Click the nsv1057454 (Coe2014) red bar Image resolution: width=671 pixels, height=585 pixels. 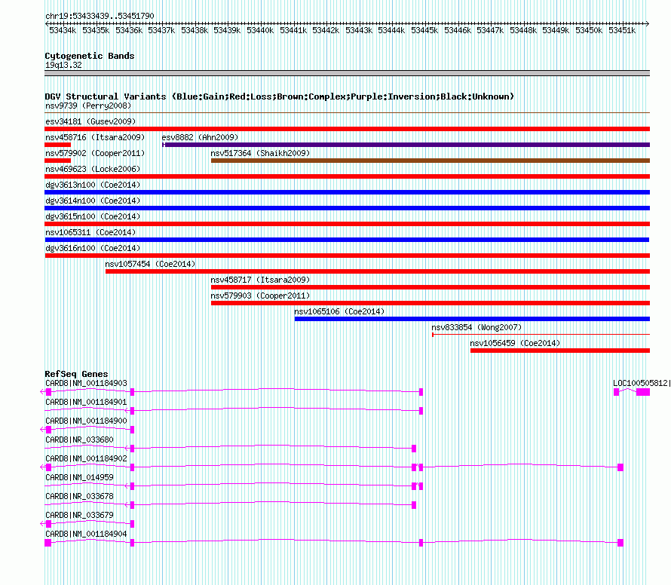378,271
